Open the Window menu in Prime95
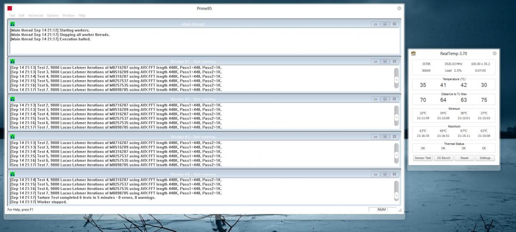This screenshot has width=516, height=232. tap(68, 15)
